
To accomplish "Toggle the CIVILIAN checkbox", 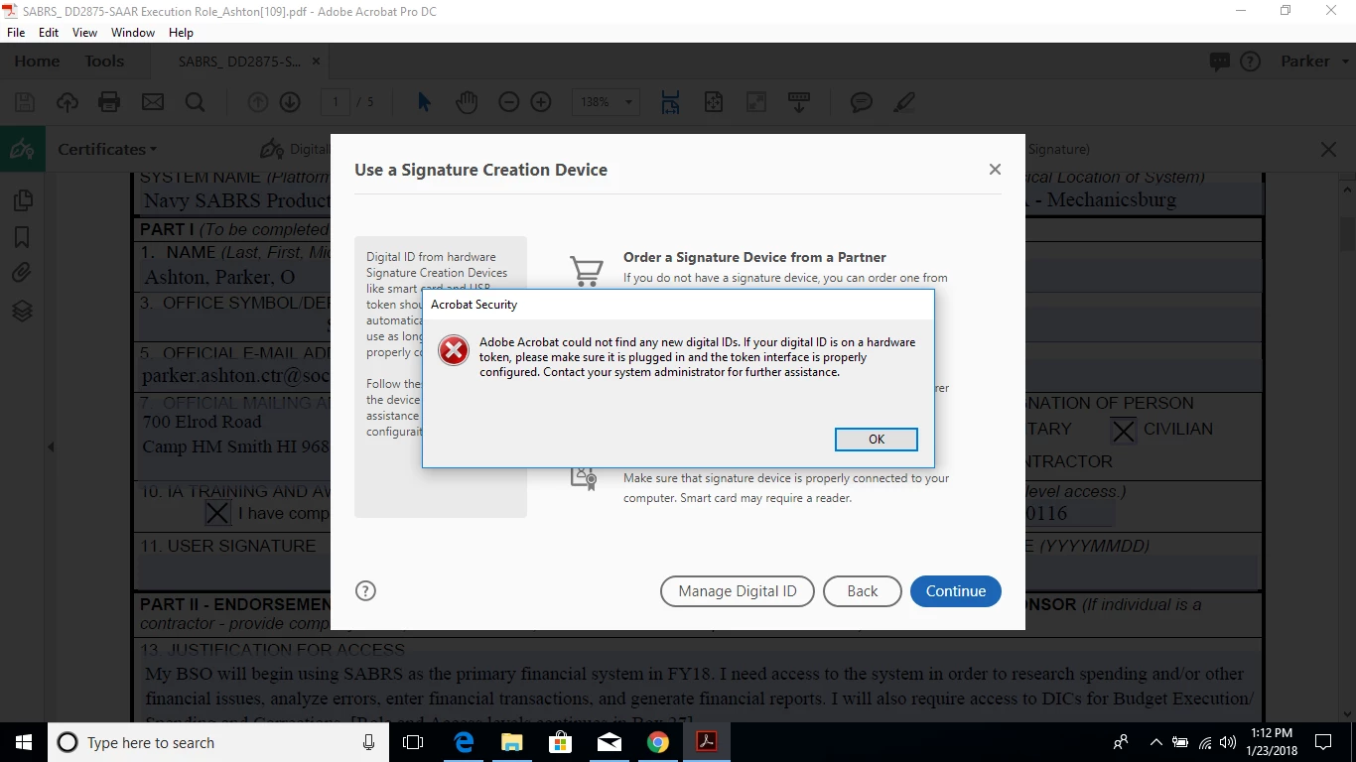I will tap(1123, 430).
